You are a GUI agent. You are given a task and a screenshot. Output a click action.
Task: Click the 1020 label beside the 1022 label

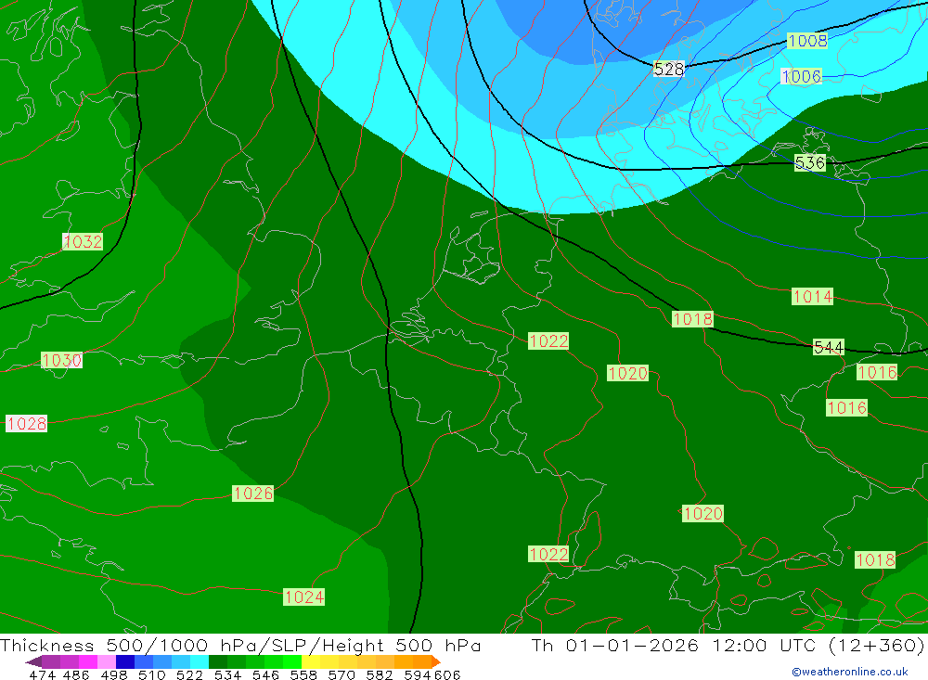(628, 373)
